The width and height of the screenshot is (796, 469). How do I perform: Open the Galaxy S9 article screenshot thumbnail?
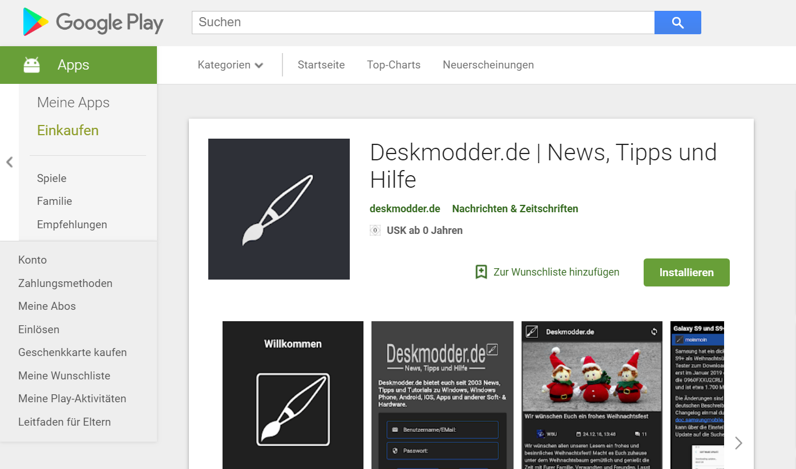(697, 395)
